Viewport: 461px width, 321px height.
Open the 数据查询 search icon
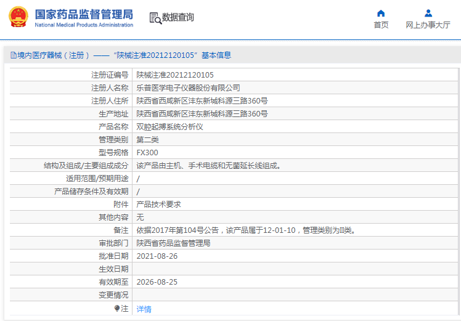[155, 18]
